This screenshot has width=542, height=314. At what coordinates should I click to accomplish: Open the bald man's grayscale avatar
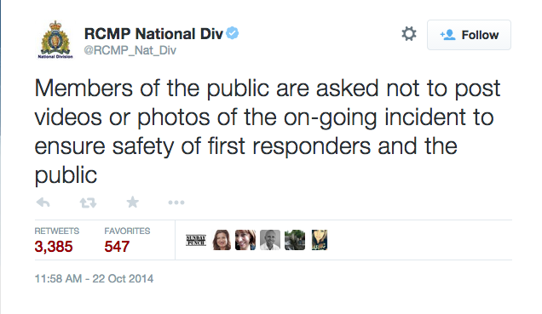click(x=270, y=240)
